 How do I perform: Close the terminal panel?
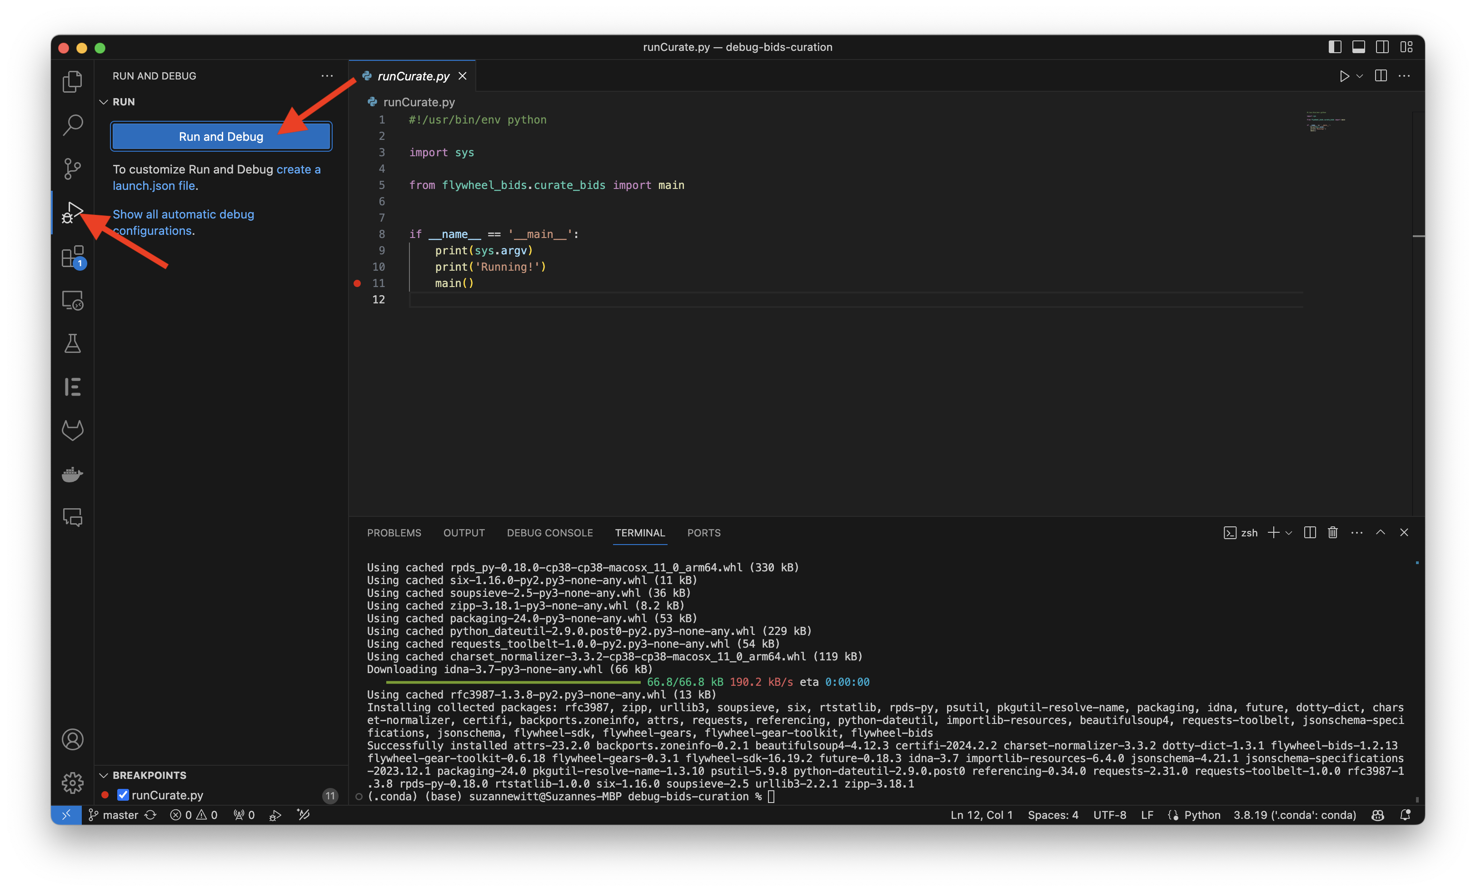click(x=1404, y=532)
